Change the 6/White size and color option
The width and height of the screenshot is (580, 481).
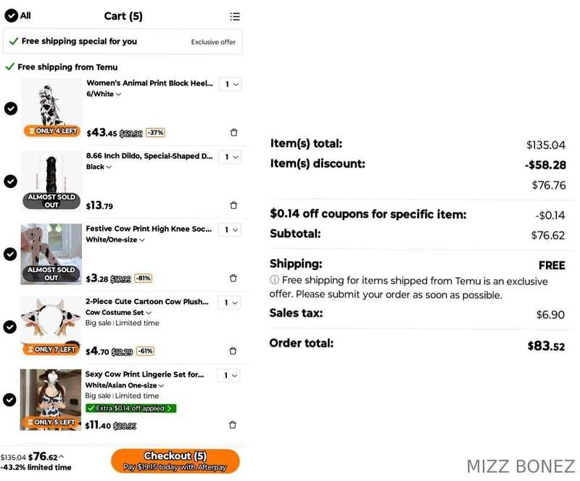104,94
